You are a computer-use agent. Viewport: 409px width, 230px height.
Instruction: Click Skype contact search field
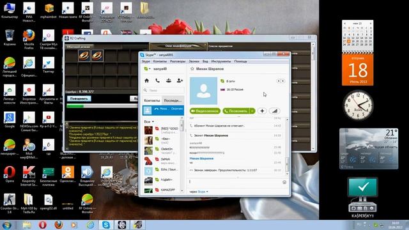[x=164, y=90]
